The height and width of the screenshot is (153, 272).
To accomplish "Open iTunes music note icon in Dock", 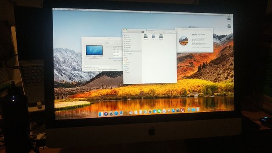I will click(164, 111).
